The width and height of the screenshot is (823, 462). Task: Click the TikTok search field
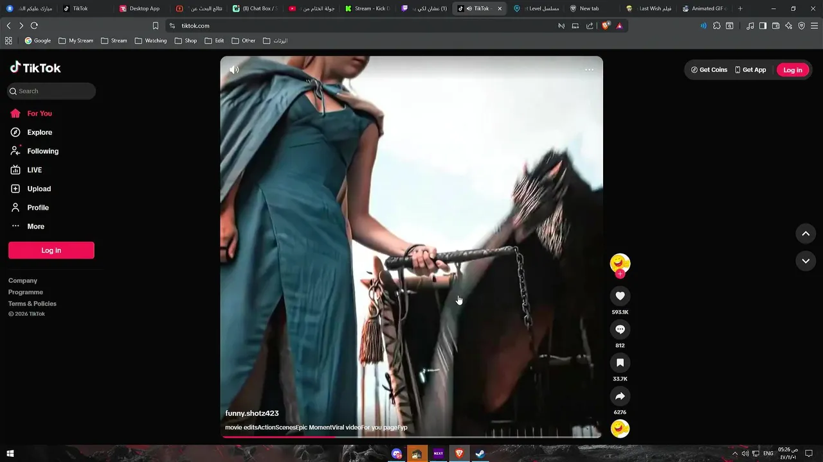point(51,91)
